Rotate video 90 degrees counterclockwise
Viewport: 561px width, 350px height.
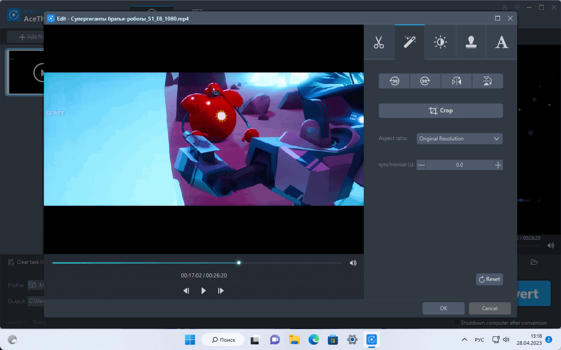coord(394,81)
